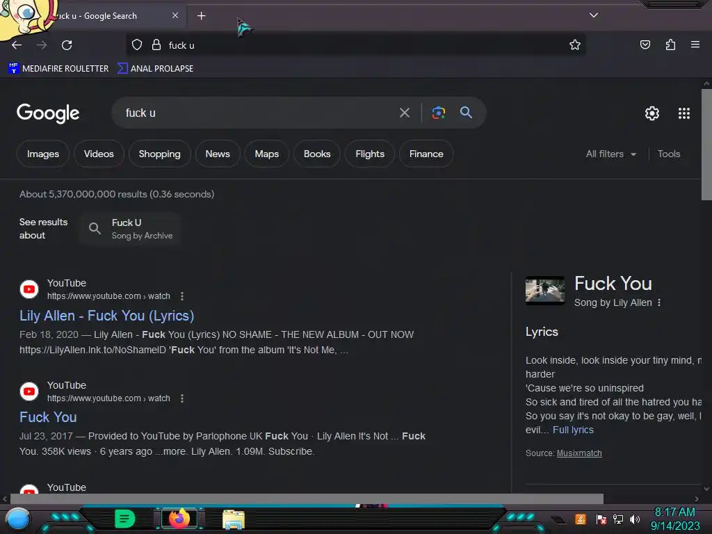Image resolution: width=712 pixels, height=534 pixels.
Task: Open the tracking protection shield icon
Action: point(137,45)
